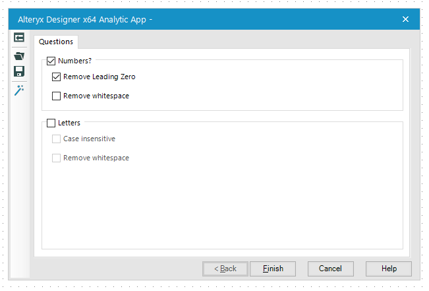Click the Finish button
The width and height of the screenshot is (429, 291).
click(x=273, y=269)
